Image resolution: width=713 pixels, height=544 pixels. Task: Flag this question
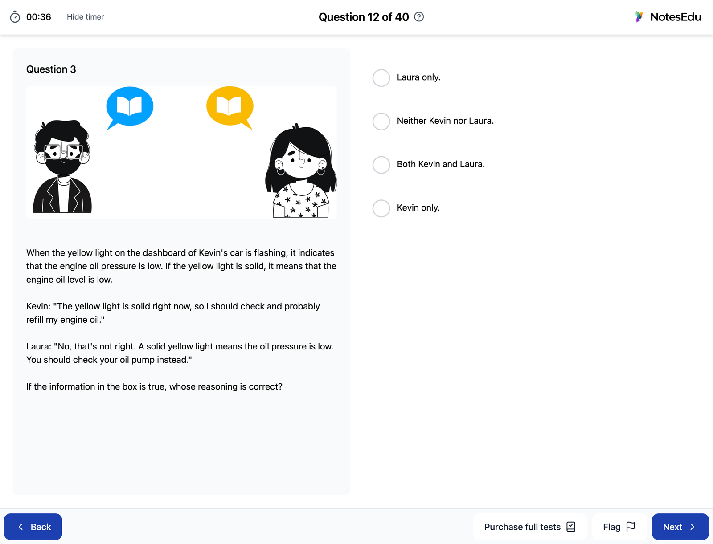[619, 527]
